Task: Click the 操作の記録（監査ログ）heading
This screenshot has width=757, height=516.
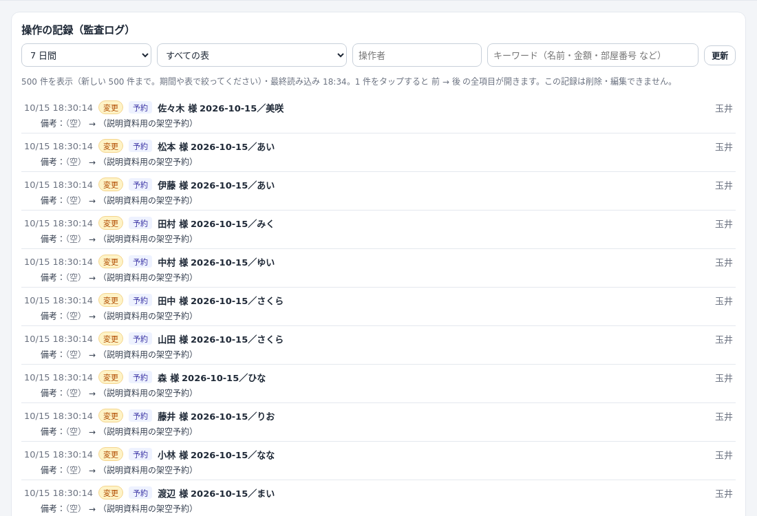Action: (77, 30)
